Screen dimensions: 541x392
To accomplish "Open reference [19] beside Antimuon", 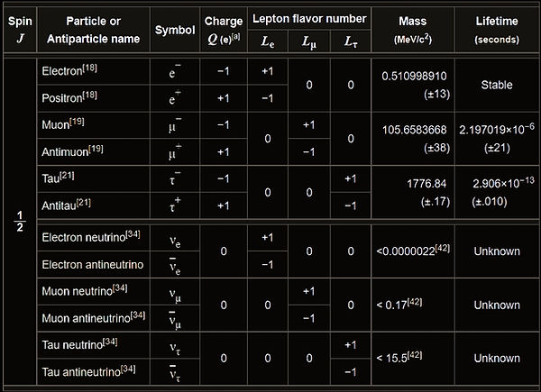I will pos(96,149).
